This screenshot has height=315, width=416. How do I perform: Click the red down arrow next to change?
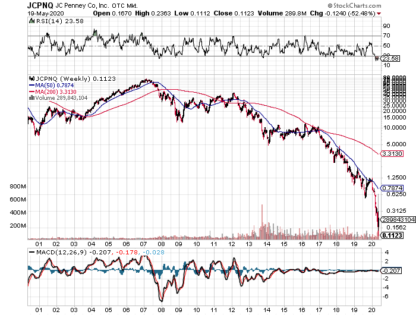tap(379, 14)
